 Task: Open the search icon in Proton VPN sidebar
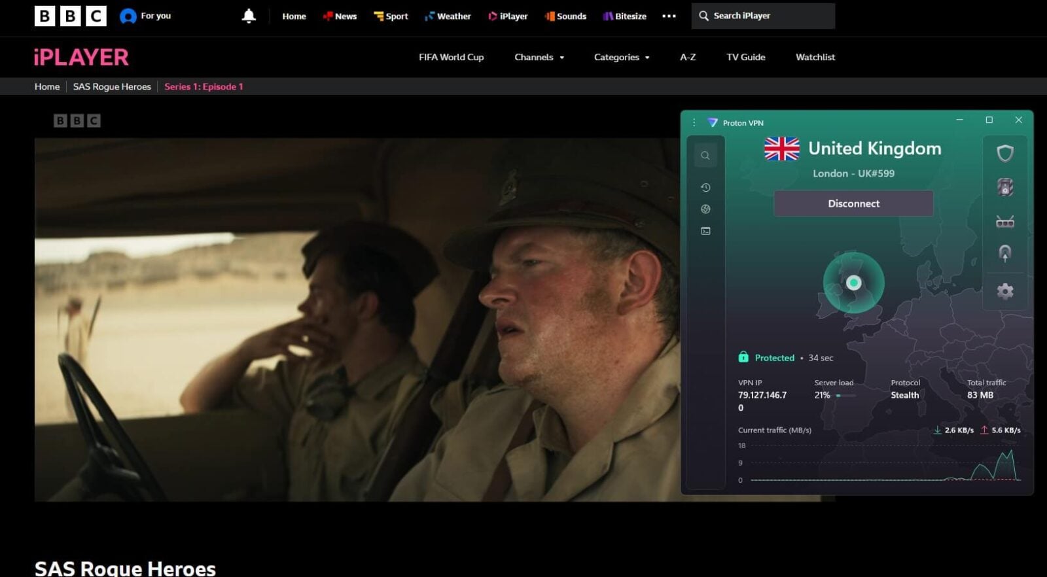[705, 156]
